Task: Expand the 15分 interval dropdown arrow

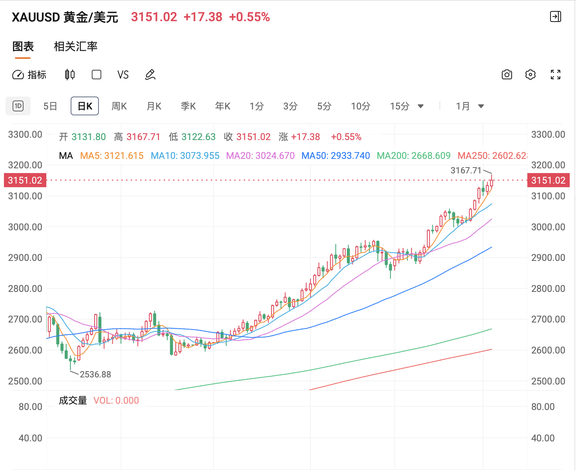Action: tap(421, 106)
